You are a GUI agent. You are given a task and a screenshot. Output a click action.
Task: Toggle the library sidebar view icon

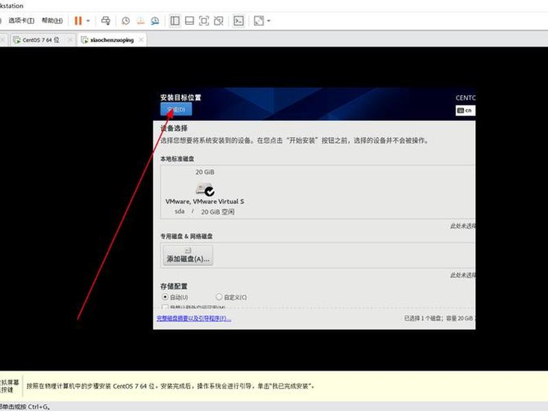click(175, 21)
